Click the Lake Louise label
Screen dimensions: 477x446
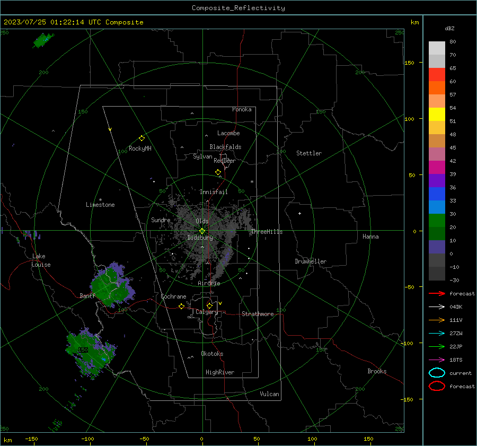[41, 260]
